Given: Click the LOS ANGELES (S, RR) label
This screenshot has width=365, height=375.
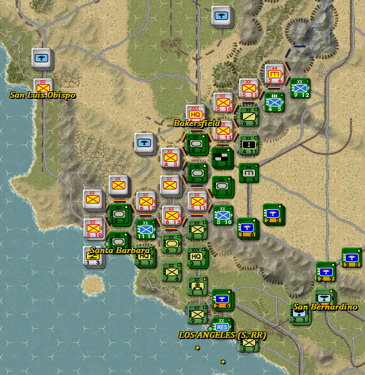Looking at the screenshot, I should coord(222,335).
